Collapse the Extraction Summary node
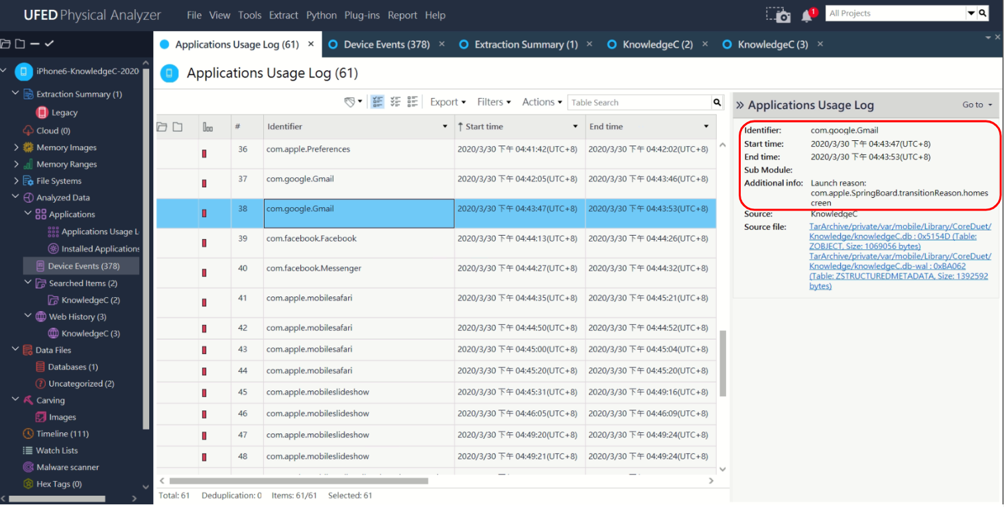Image resolution: width=1004 pixels, height=507 pixels. click(15, 93)
